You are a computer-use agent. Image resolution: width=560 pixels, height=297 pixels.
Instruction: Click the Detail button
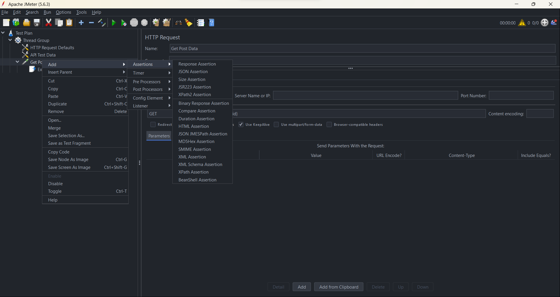point(278,287)
